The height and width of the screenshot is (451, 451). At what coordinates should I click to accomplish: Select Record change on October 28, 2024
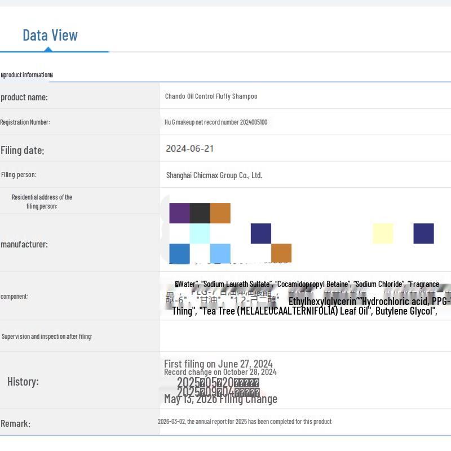220,372
